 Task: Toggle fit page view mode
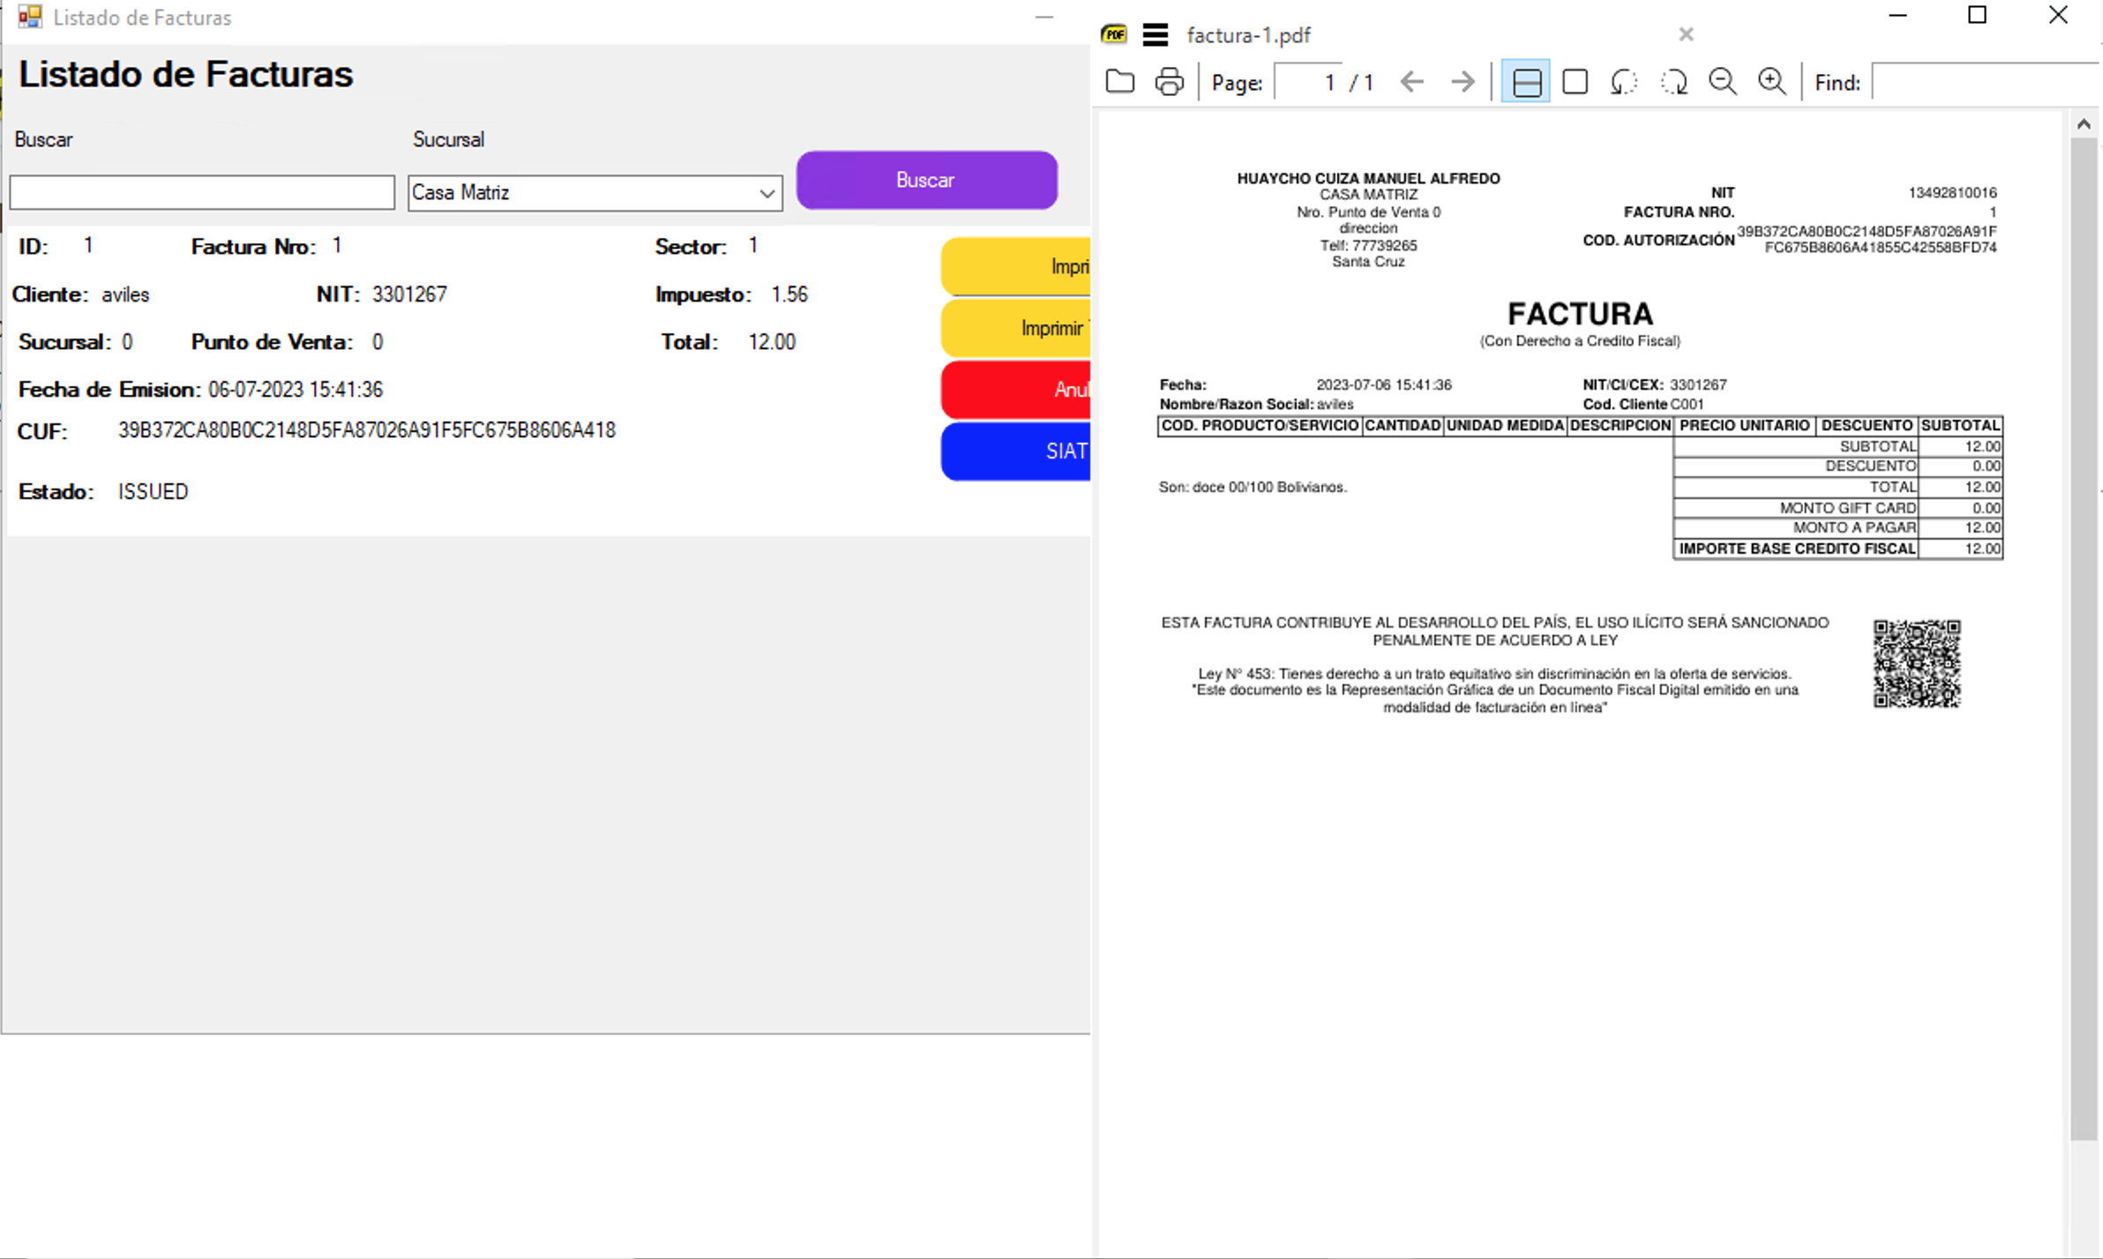[1575, 82]
